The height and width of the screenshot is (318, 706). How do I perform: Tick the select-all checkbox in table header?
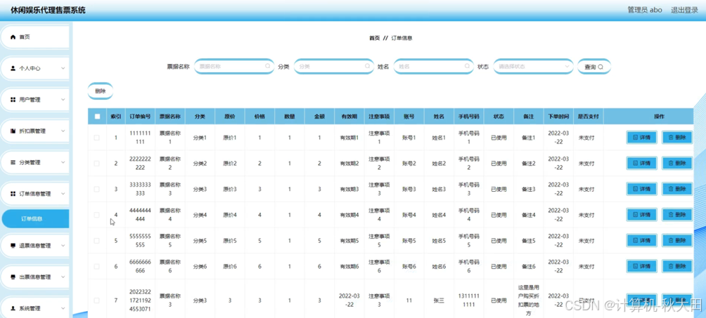(97, 117)
